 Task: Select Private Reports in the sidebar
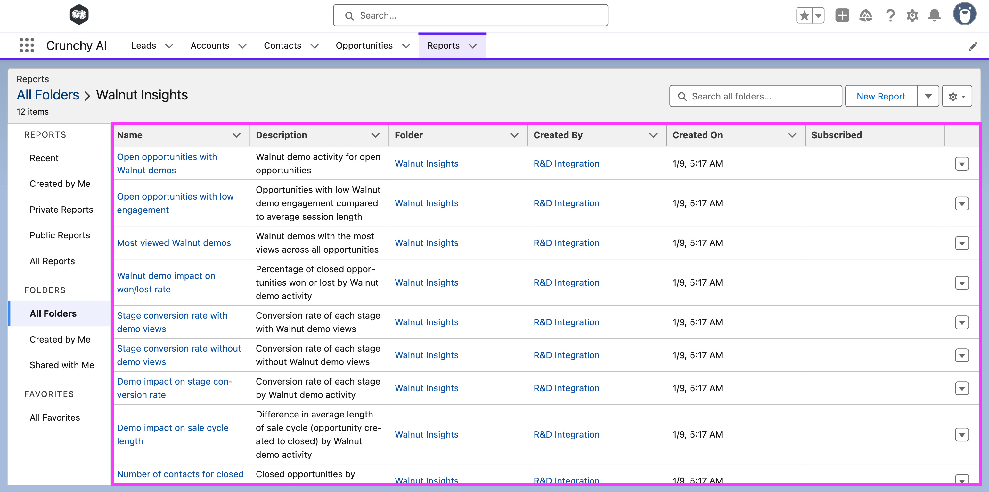click(61, 210)
